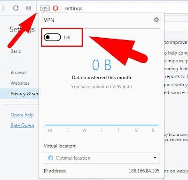
Task: Click the W day label on graph
Action: pyautogui.click(x=84, y=130)
